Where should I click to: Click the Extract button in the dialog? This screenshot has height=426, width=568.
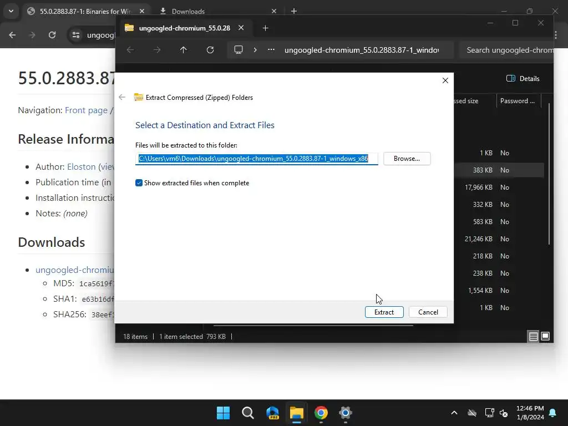(384, 312)
